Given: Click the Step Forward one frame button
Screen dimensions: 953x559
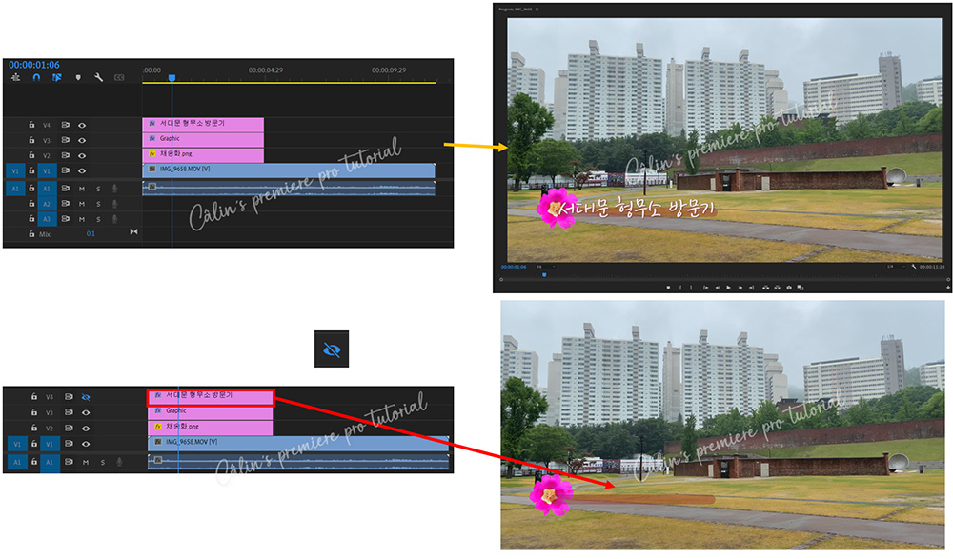Looking at the screenshot, I should pyautogui.click(x=740, y=288).
